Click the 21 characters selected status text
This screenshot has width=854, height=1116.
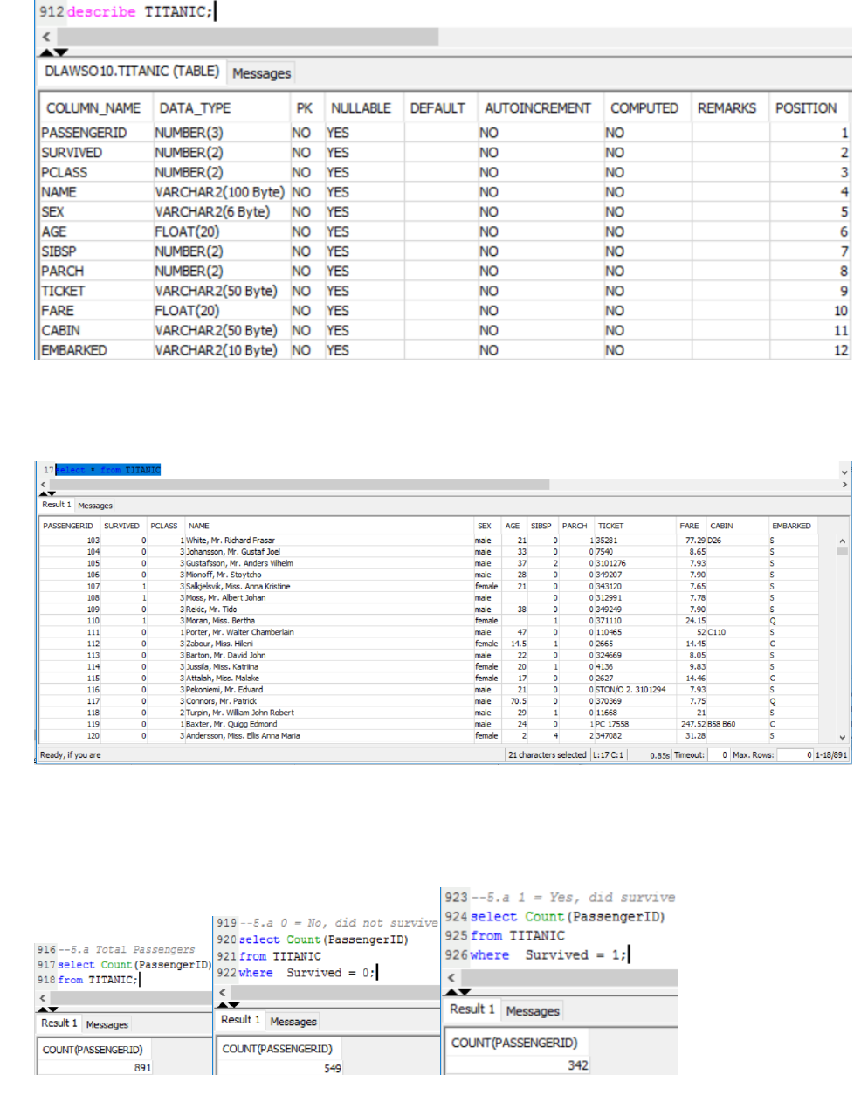pyautogui.click(x=548, y=755)
